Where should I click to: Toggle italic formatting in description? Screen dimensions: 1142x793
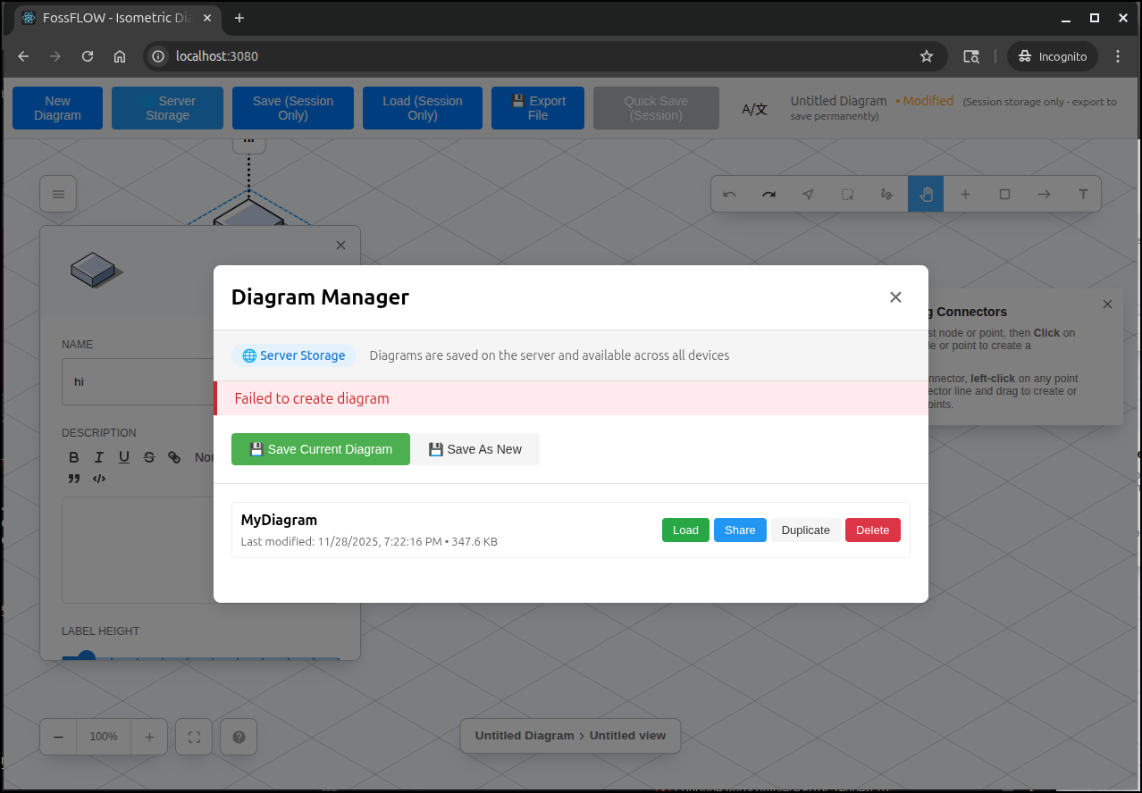coord(99,457)
